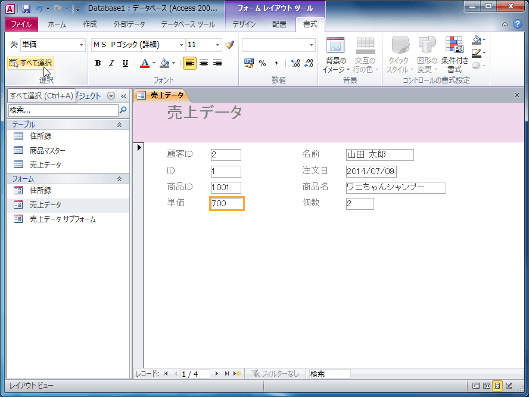Create new blank record button

pos(237,374)
